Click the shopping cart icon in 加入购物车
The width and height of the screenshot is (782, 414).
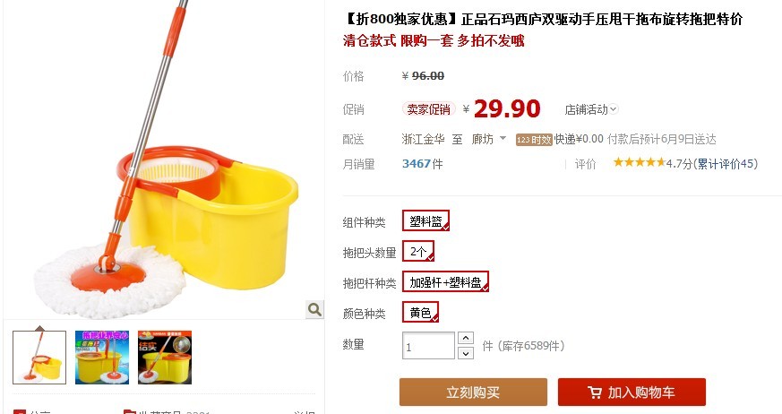(595, 392)
